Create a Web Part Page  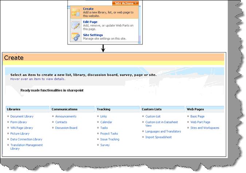[x=200, y=122]
